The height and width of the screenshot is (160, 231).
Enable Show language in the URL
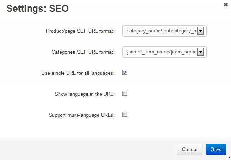(x=125, y=94)
